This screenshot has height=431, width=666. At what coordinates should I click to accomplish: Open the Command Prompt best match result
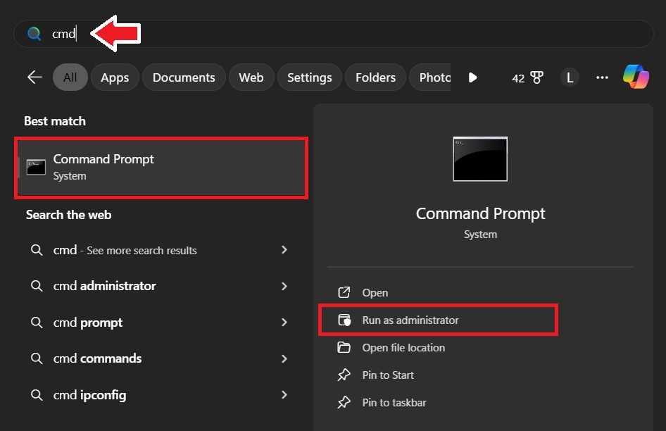[162, 168]
